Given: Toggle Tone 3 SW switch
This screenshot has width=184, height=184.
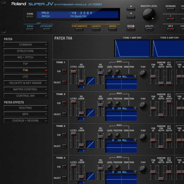Looking at the screenshot, I should click(x=64, y=135).
